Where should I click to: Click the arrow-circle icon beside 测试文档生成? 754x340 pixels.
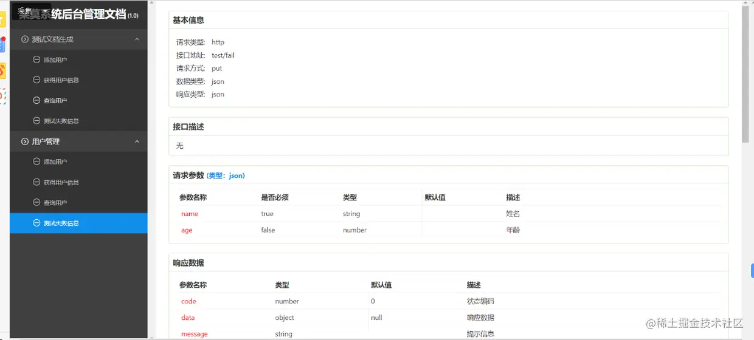click(x=25, y=39)
